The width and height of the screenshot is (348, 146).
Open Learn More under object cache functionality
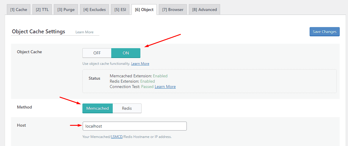tap(140, 64)
